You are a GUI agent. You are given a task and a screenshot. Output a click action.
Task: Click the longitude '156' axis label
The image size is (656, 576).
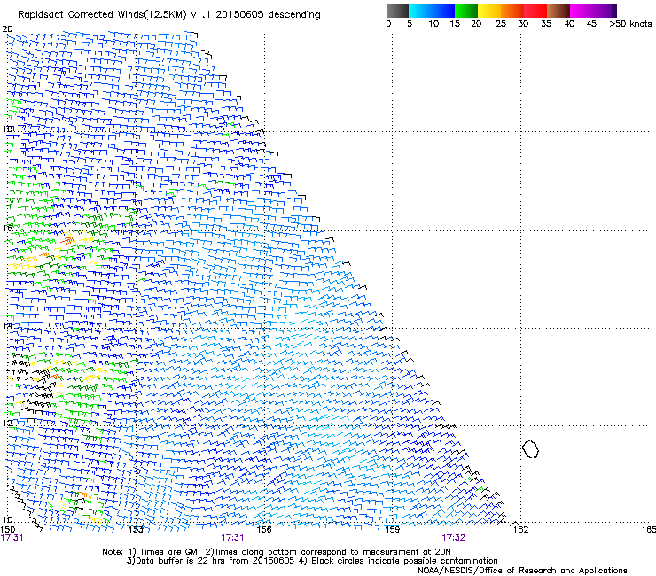click(264, 530)
